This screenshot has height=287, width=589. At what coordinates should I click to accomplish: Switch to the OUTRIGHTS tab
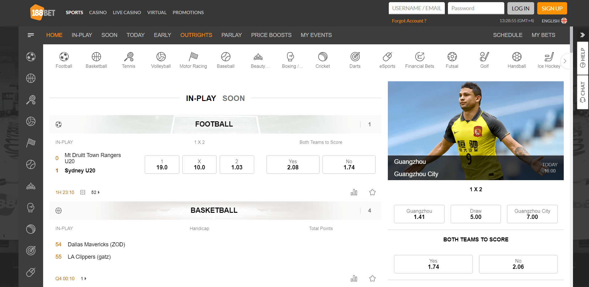pyautogui.click(x=196, y=35)
